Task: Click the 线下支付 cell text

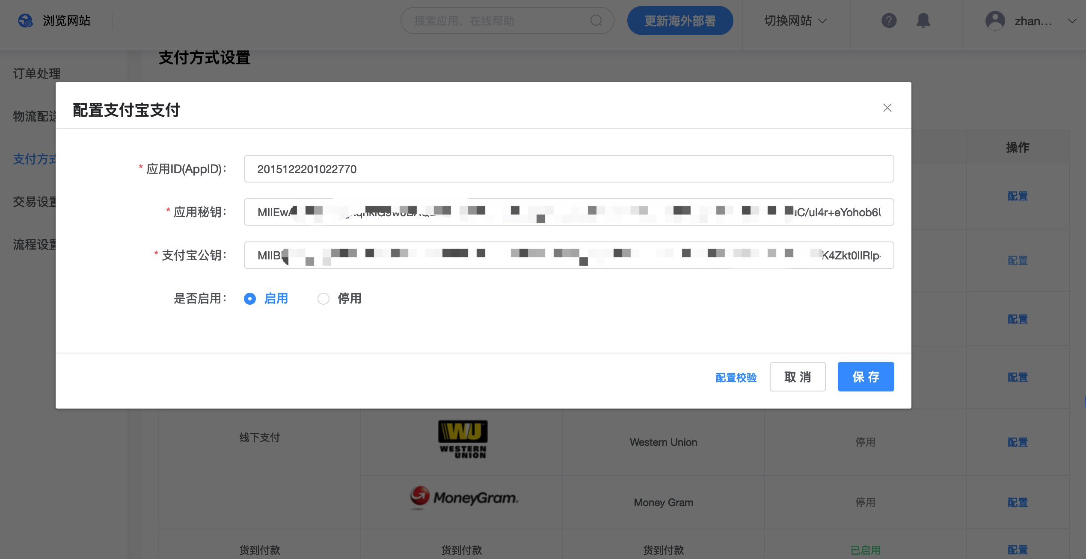Action: coord(259,437)
